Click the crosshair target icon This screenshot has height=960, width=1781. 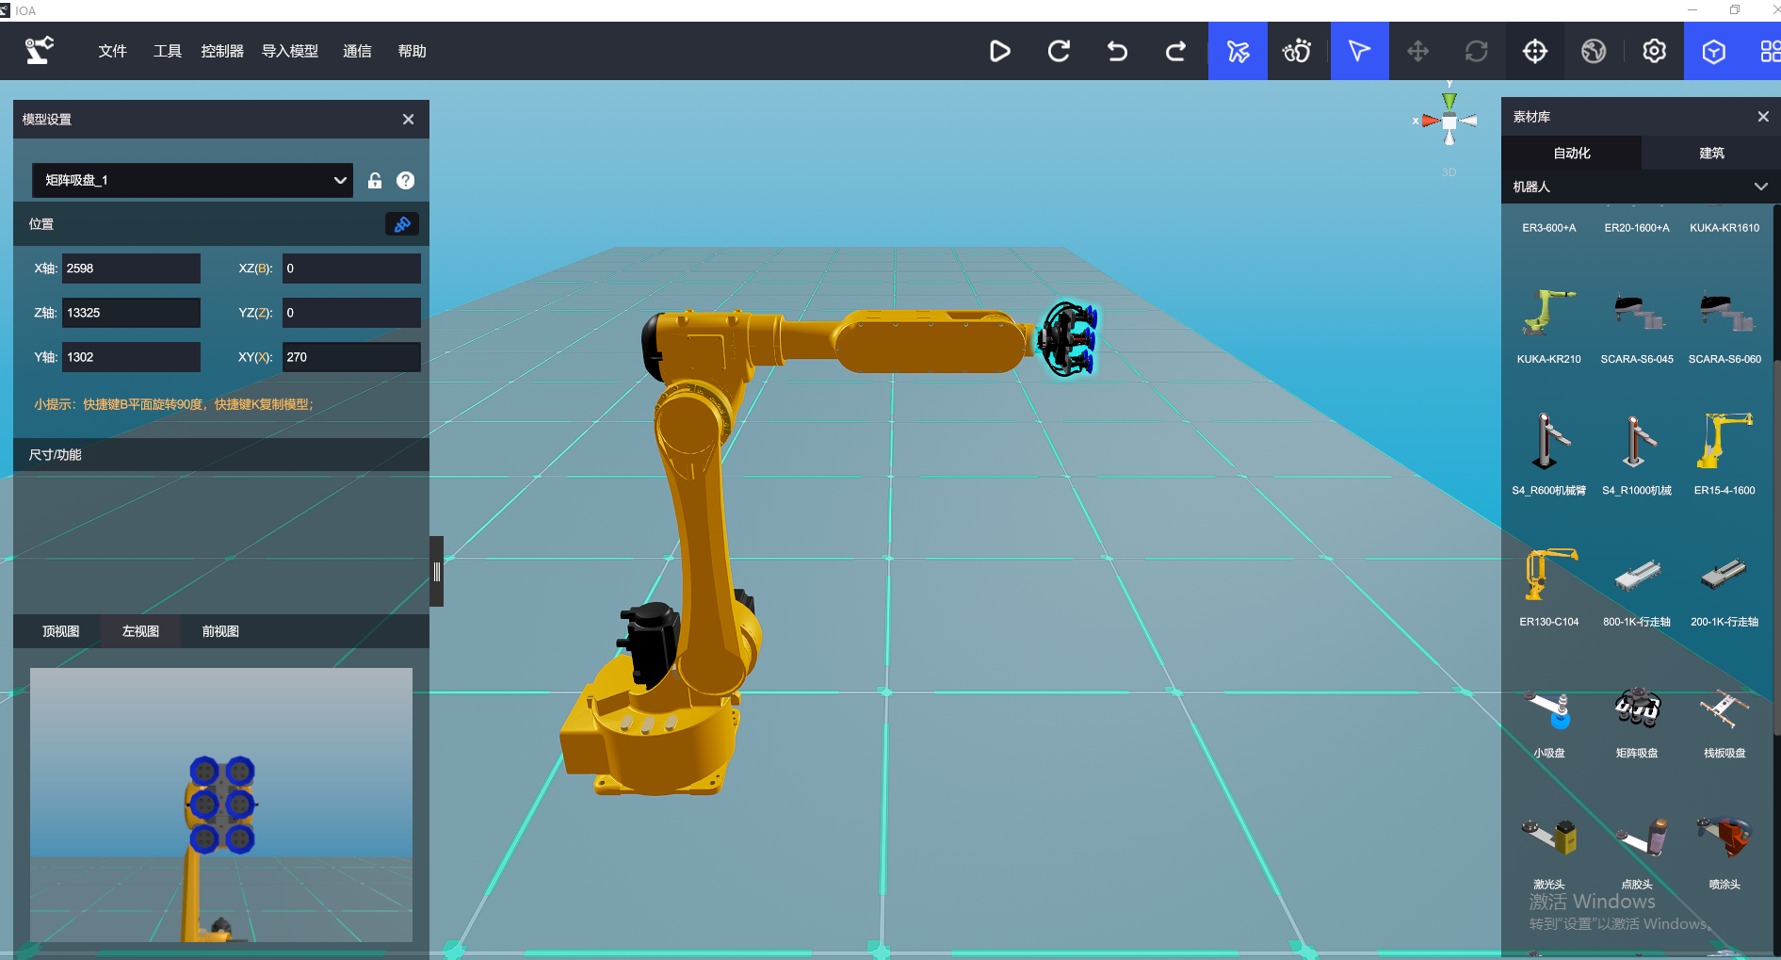(x=1535, y=51)
